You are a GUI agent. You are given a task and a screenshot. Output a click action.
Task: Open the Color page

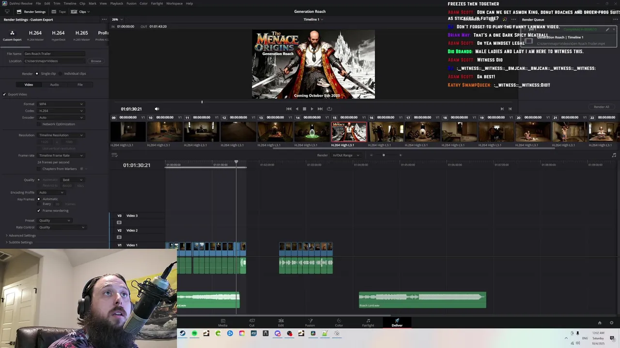tap(339, 322)
